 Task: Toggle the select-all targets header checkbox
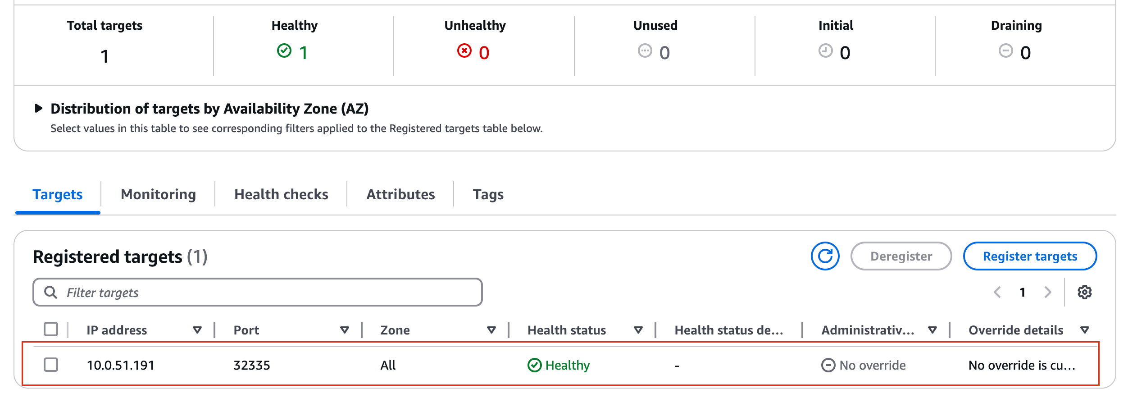click(x=51, y=330)
